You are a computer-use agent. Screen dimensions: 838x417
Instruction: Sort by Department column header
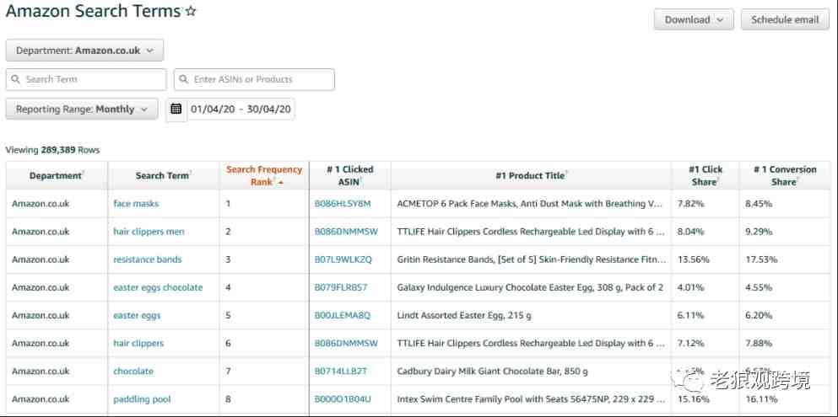tap(56, 175)
